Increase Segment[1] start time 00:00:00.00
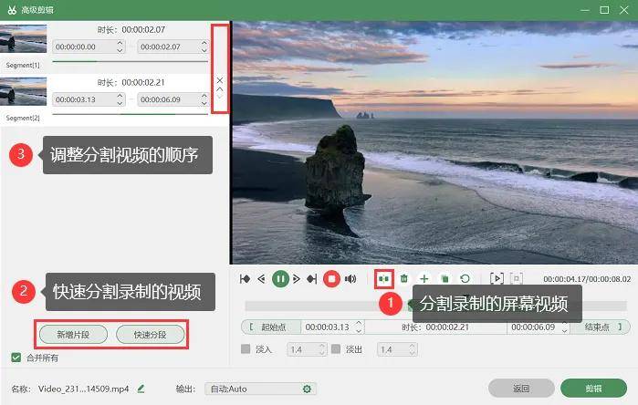 click(x=120, y=43)
